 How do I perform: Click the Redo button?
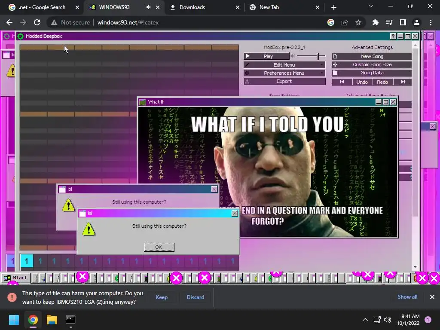pyautogui.click(x=382, y=82)
